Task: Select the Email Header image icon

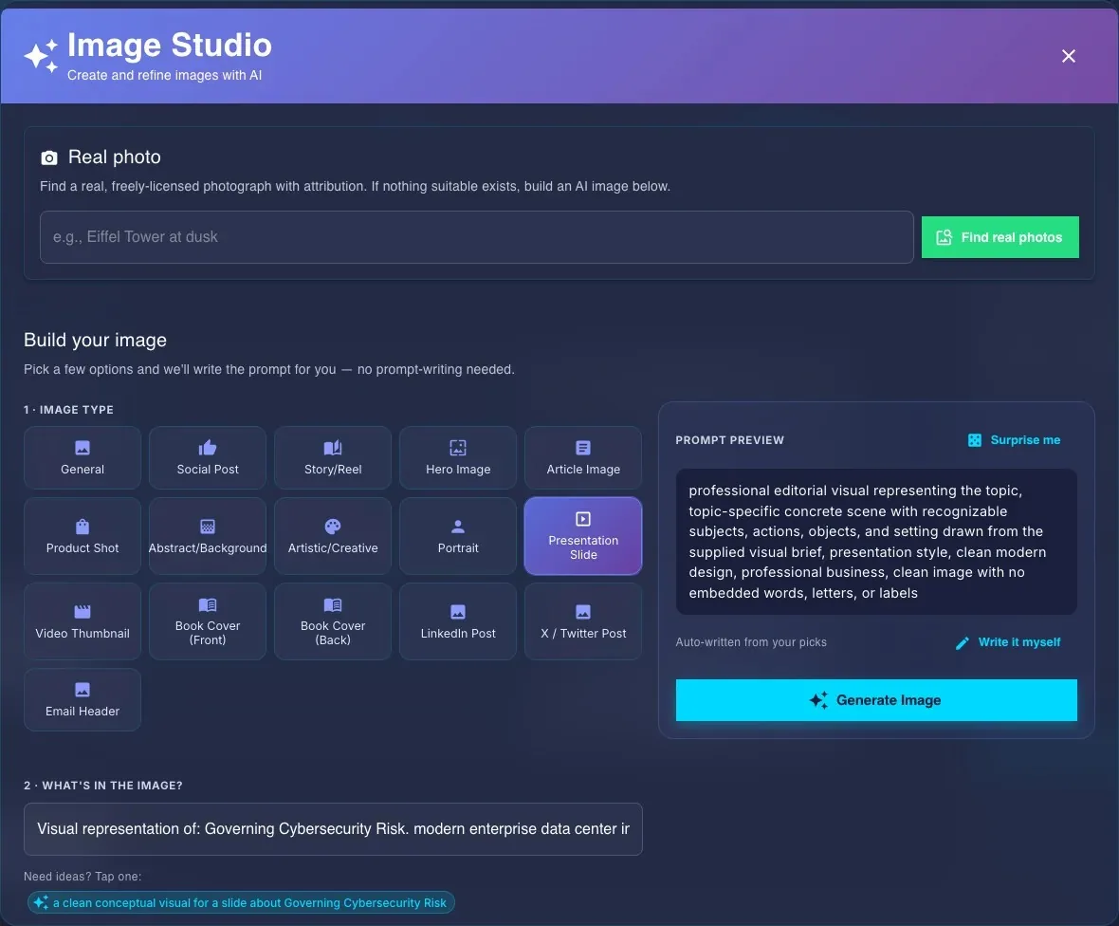Action: [83, 690]
